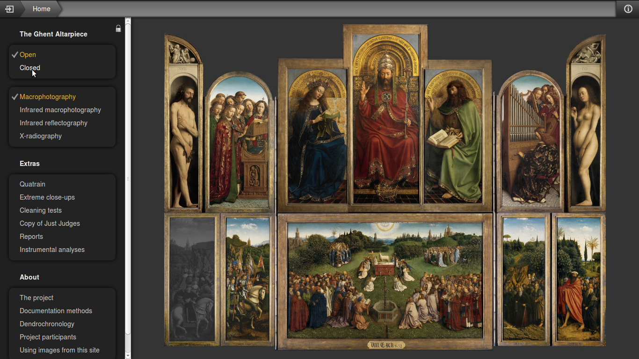Click the sidebar toggle icon at top-left
639x359 pixels.
tap(9, 9)
